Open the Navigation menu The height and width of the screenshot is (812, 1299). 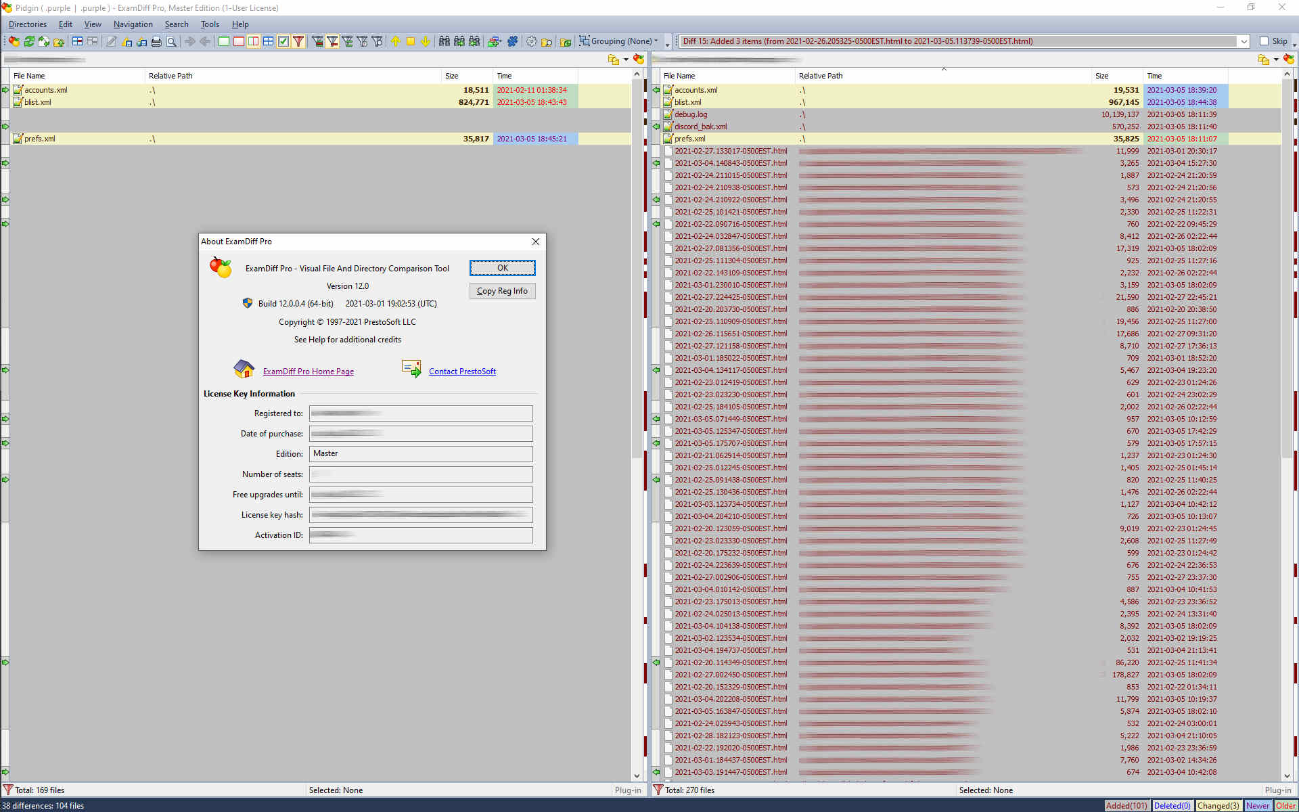click(133, 24)
